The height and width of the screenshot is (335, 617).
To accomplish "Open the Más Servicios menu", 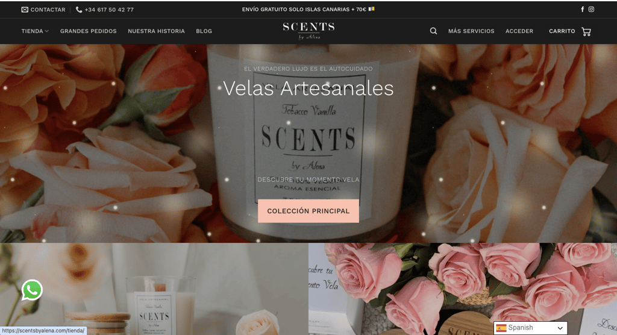I will click(x=471, y=31).
